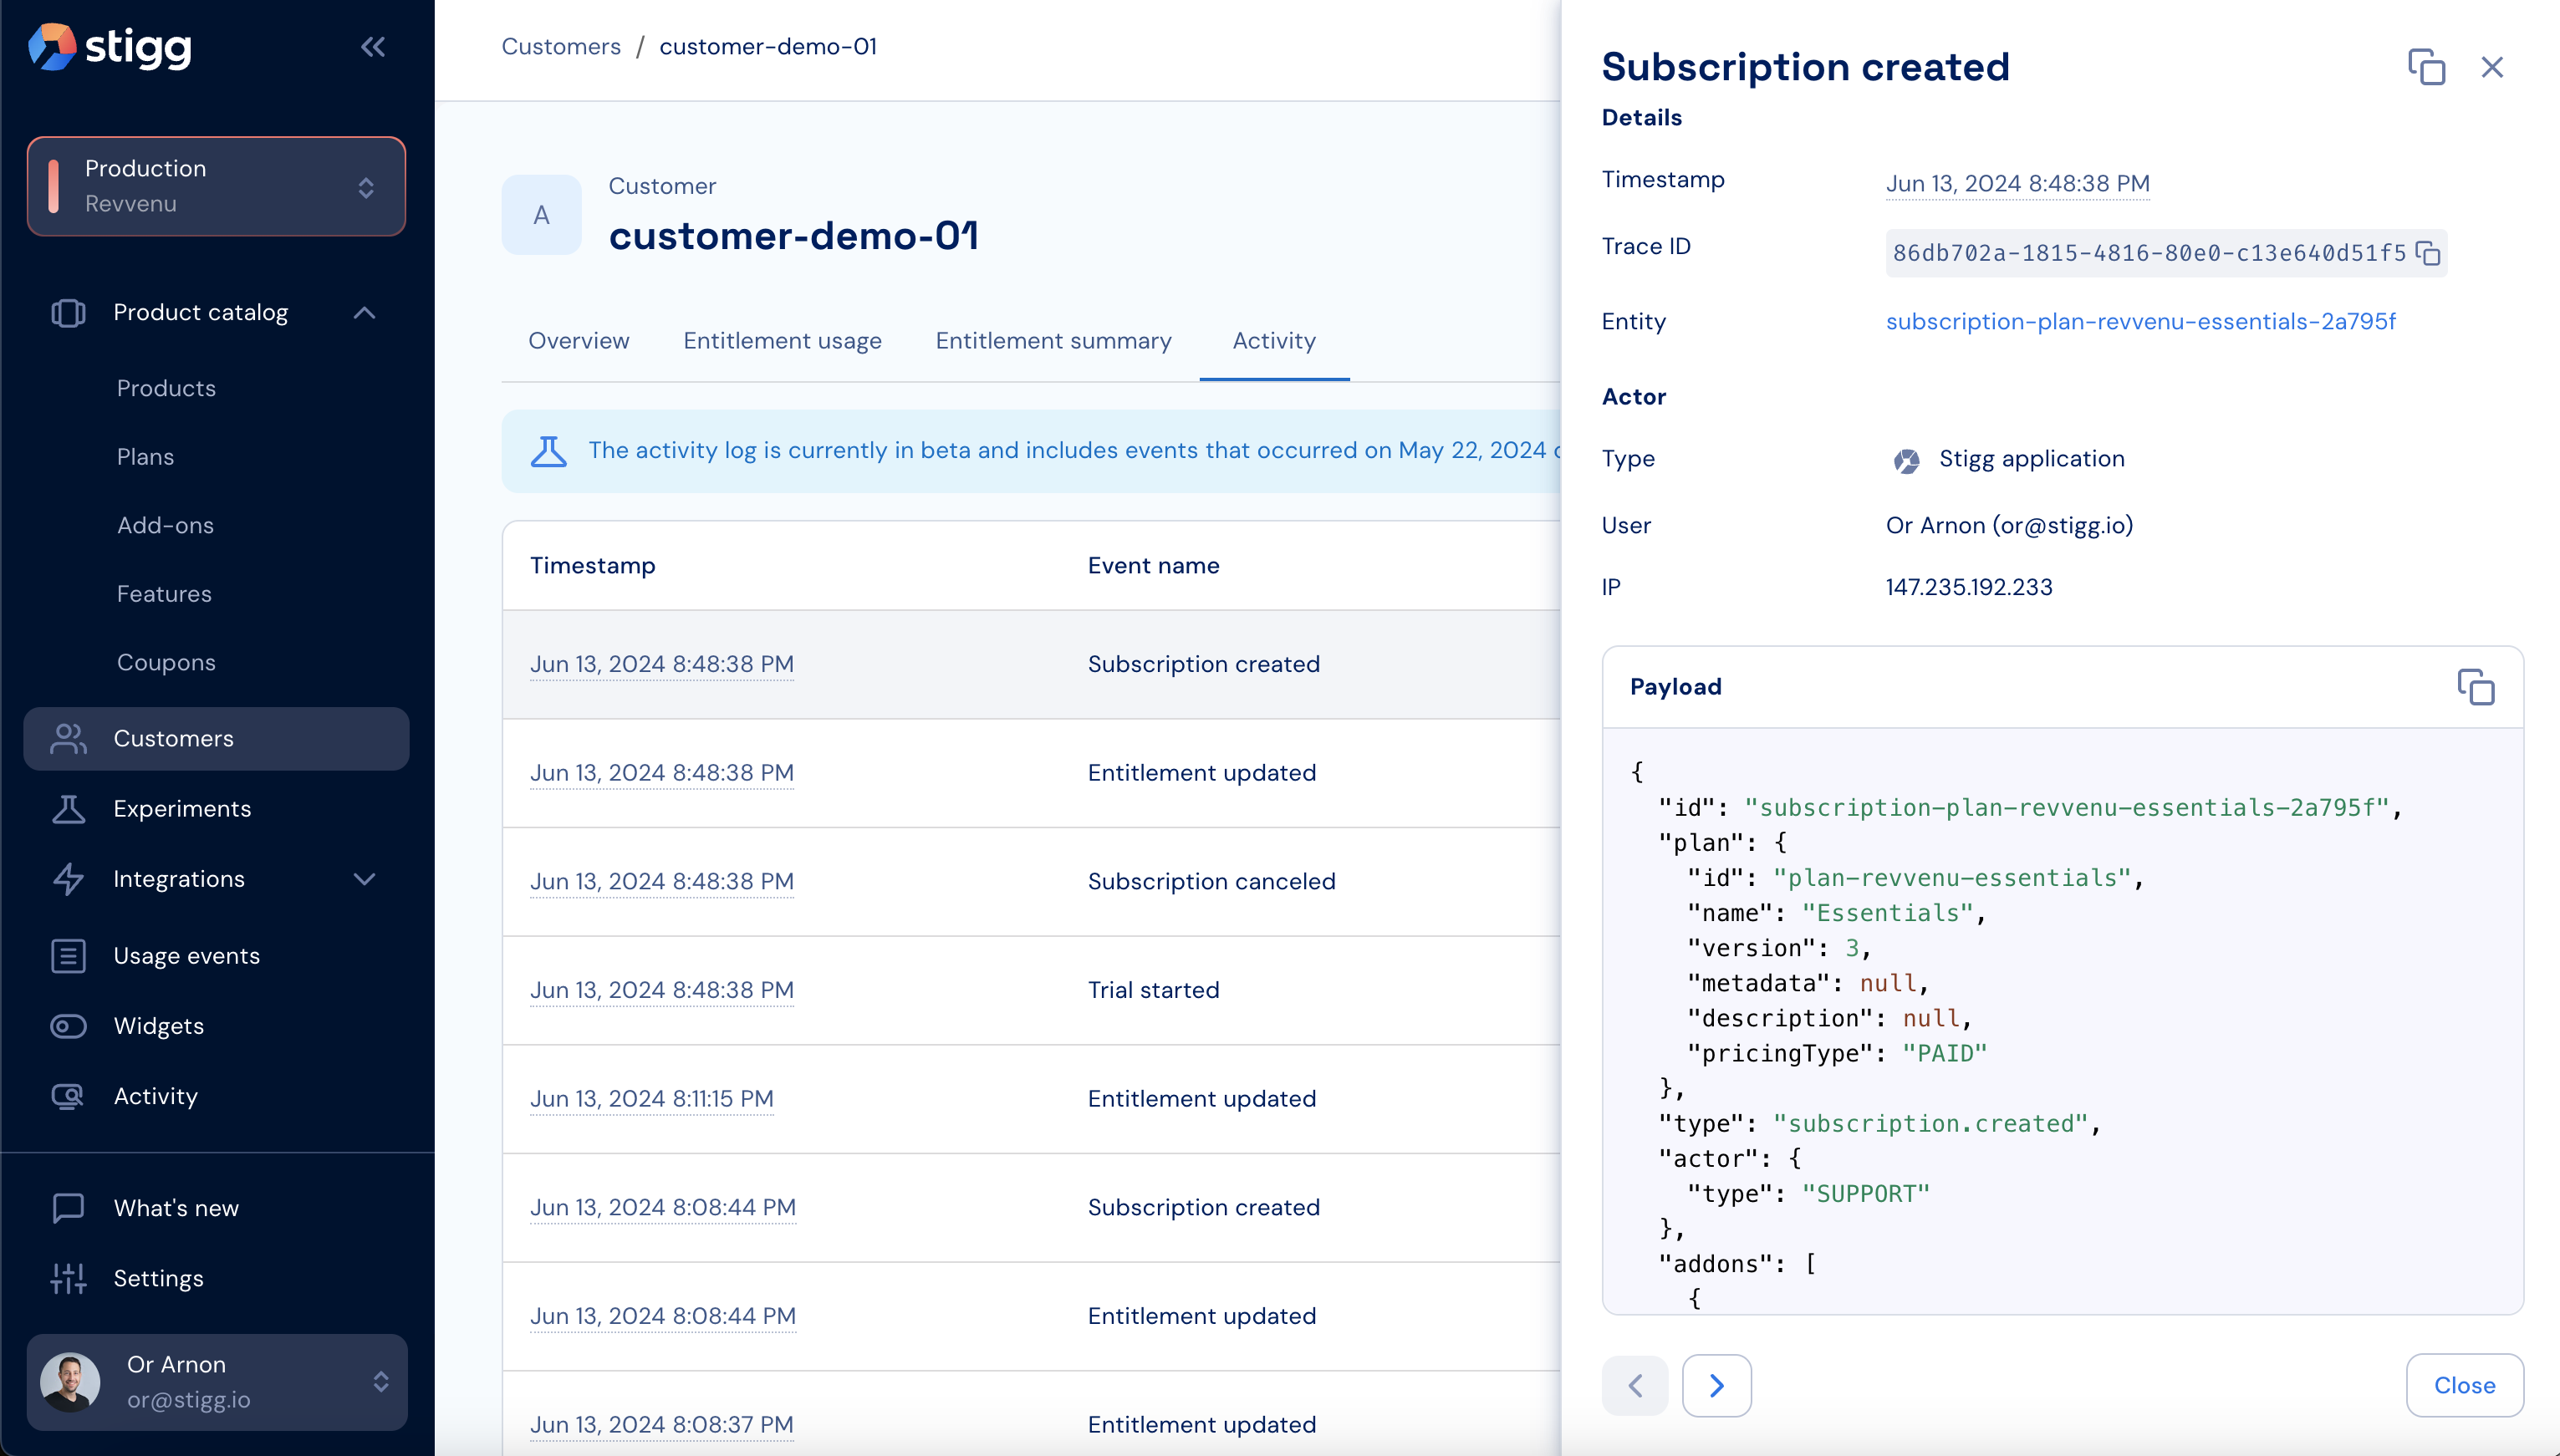The width and height of the screenshot is (2560, 1456).
Task: Click the Product catalog icon
Action: pos(68,313)
